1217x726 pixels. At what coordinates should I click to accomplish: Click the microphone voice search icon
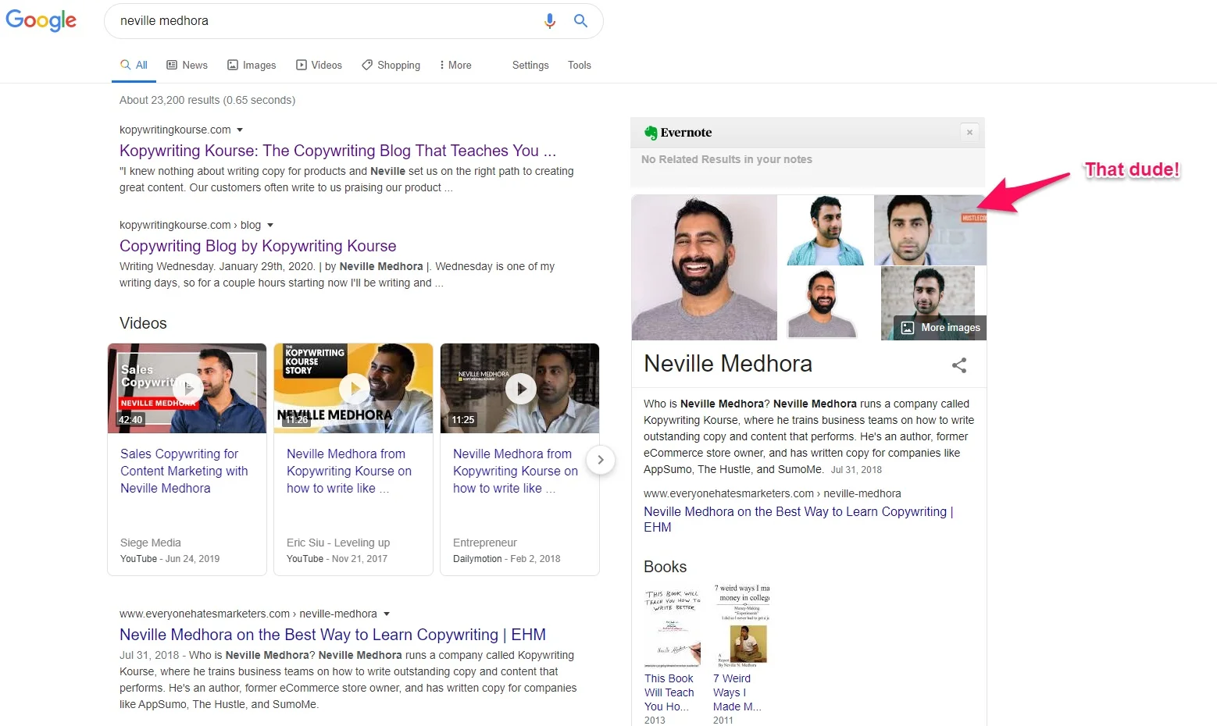(x=550, y=21)
